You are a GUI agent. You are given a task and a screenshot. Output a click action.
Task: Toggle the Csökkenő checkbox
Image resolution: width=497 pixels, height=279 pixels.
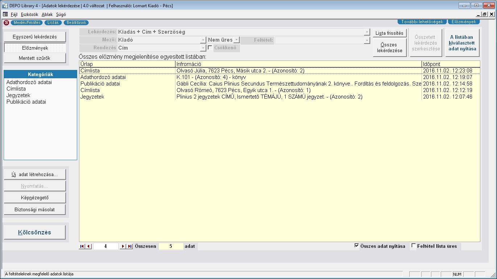click(210, 48)
